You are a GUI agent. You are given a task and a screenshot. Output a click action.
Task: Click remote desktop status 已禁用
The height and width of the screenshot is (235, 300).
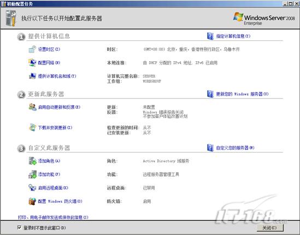(x=149, y=188)
